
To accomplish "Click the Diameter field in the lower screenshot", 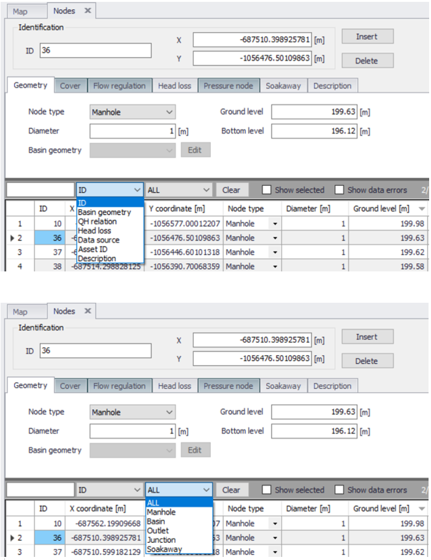I will point(132,431).
